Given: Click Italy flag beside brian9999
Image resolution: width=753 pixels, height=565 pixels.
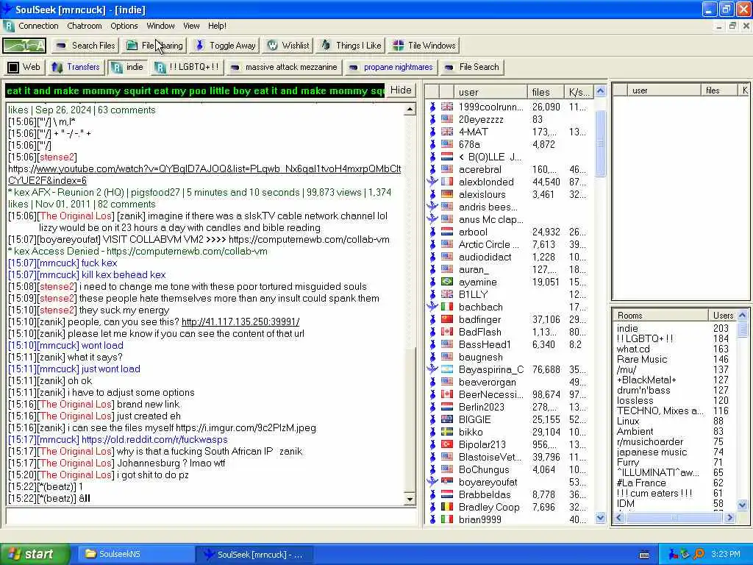Looking at the screenshot, I should [x=447, y=519].
